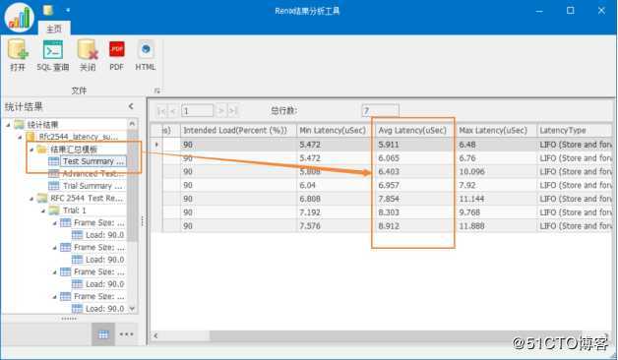This screenshot has width=618, height=360.
Task: Export results to HTML
Action: pyautogui.click(x=146, y=55)
